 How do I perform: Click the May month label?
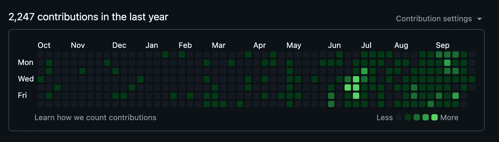[294, 45]
